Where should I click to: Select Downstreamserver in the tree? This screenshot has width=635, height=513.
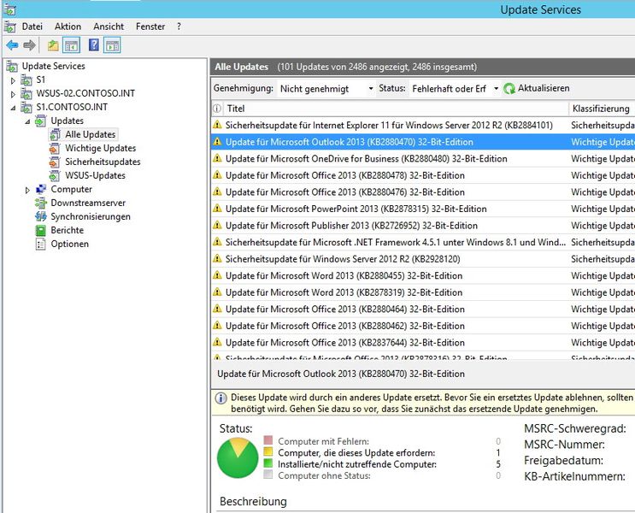point(88,203)
